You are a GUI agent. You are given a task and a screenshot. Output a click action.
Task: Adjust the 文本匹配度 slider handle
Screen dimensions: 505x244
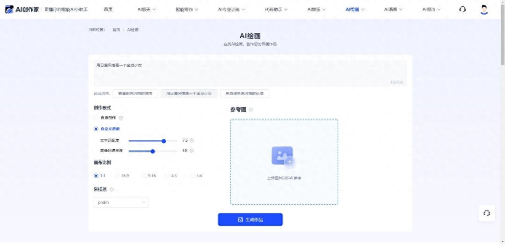point(164,141)
